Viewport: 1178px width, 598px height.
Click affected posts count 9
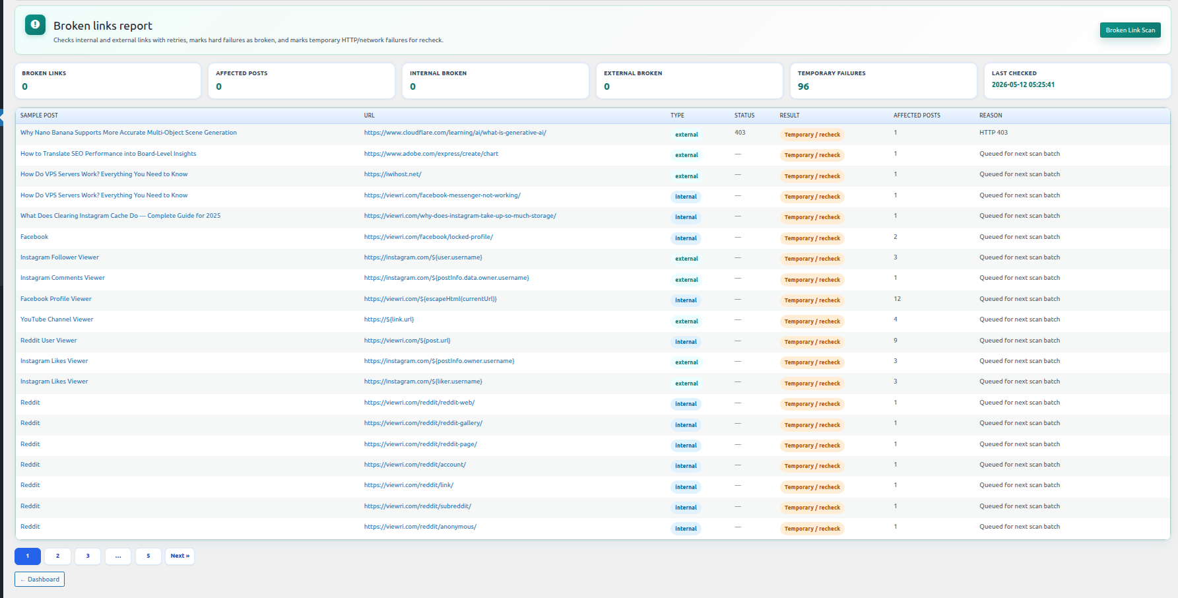896,341
